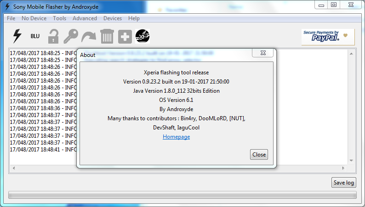Click the plus sign icon in toolbar
Image resolution: width=365 pixels, height=207 pixels.
[125, 36]
